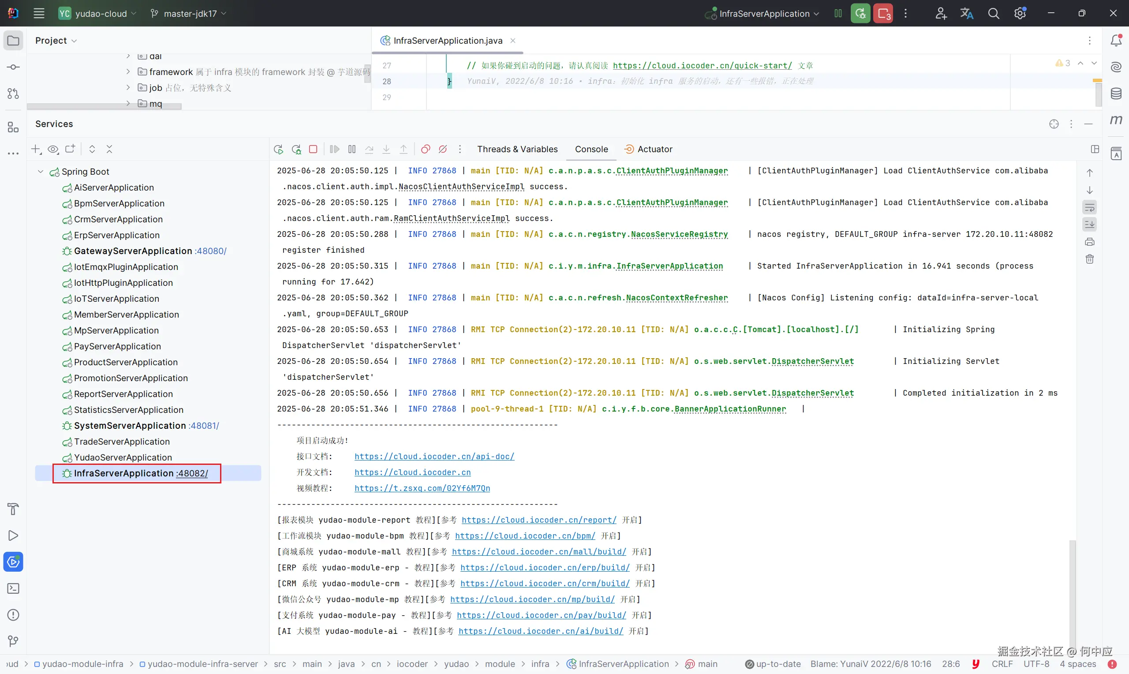Switch to Threads & Variables tab
The width and height of the screenshot is (1129, 674).
pyautogui.click(x=517, y=149)
